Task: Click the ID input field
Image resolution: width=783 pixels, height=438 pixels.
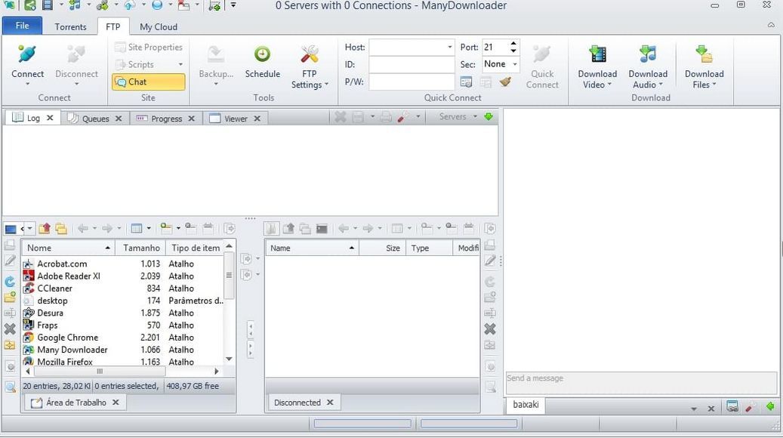Action: [412, 64]
